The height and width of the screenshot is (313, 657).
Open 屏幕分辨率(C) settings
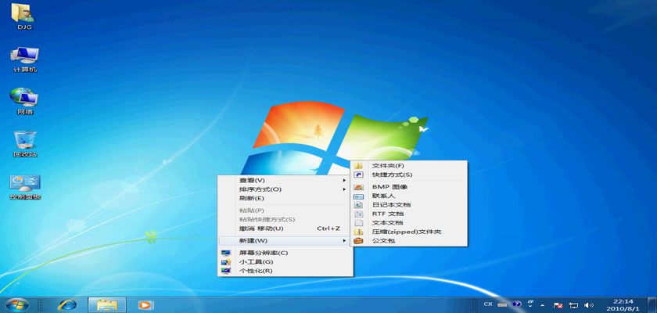point(264,253)
